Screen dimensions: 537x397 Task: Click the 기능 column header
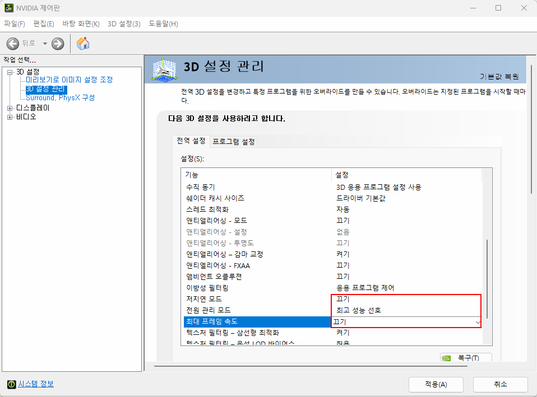[x=257, y=175]
